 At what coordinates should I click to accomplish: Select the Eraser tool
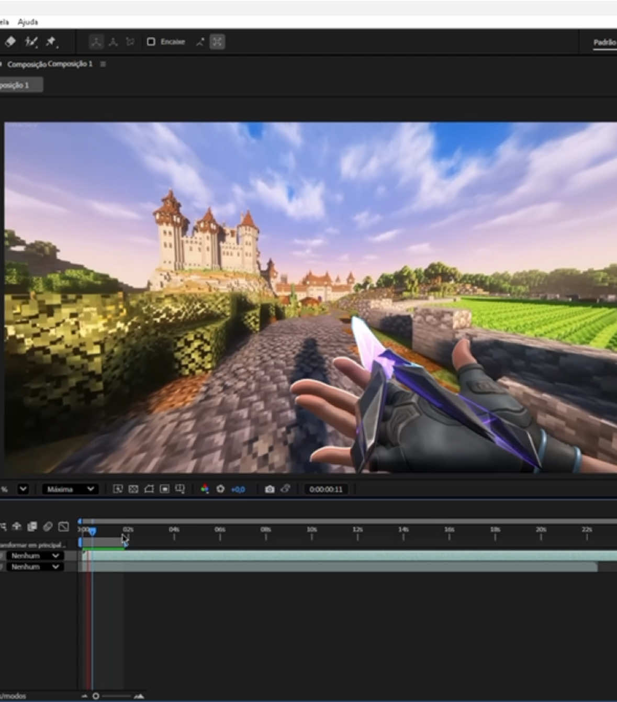(10, 42)
